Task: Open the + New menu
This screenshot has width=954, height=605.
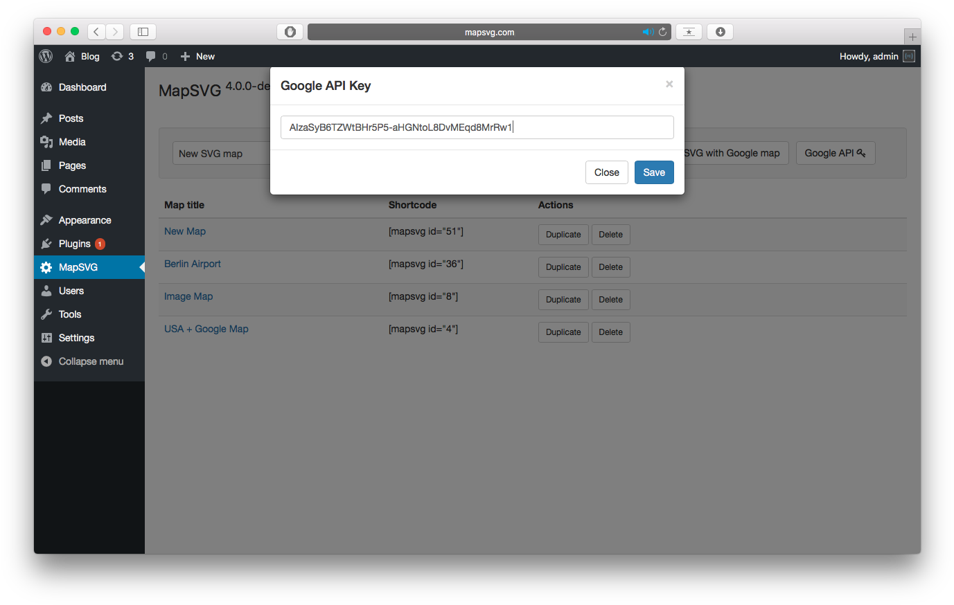Action: click(197, 56)
